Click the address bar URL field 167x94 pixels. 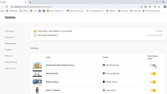(x=75, y=7)
